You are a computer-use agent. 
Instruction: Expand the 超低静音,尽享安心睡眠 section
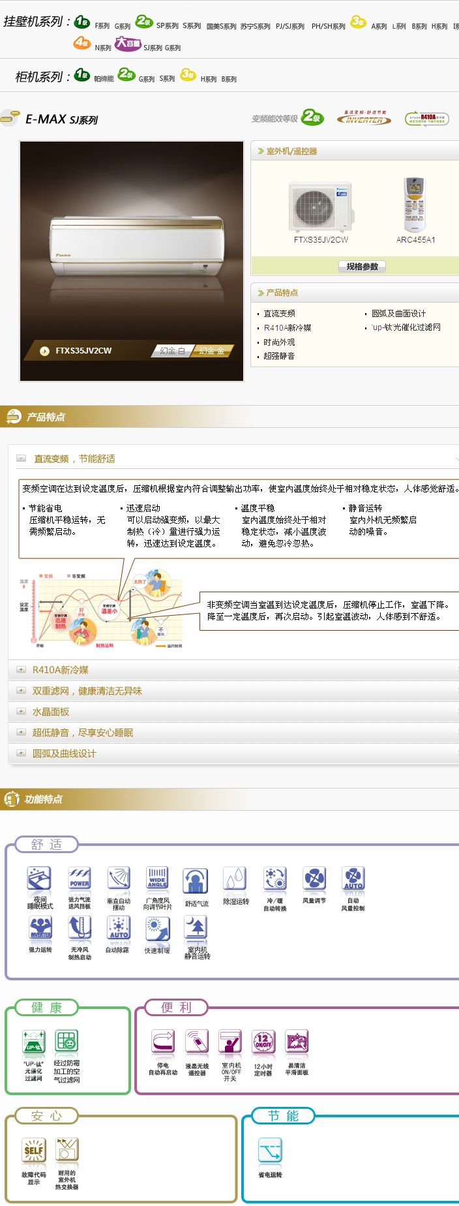click(x=21, y=732)
